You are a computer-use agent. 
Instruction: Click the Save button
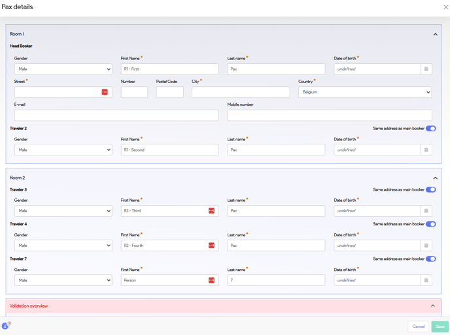(440, 327)
